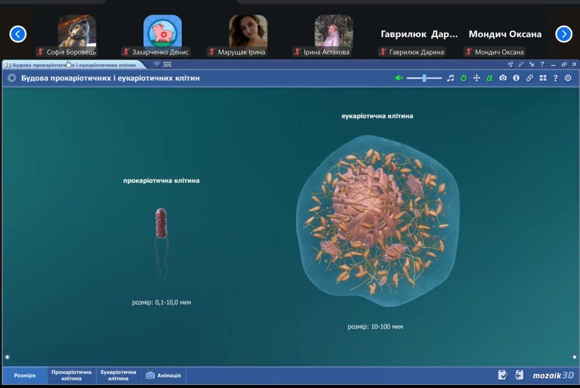Click the chain link icon
The image size is (580, 388).
[529, 78]
